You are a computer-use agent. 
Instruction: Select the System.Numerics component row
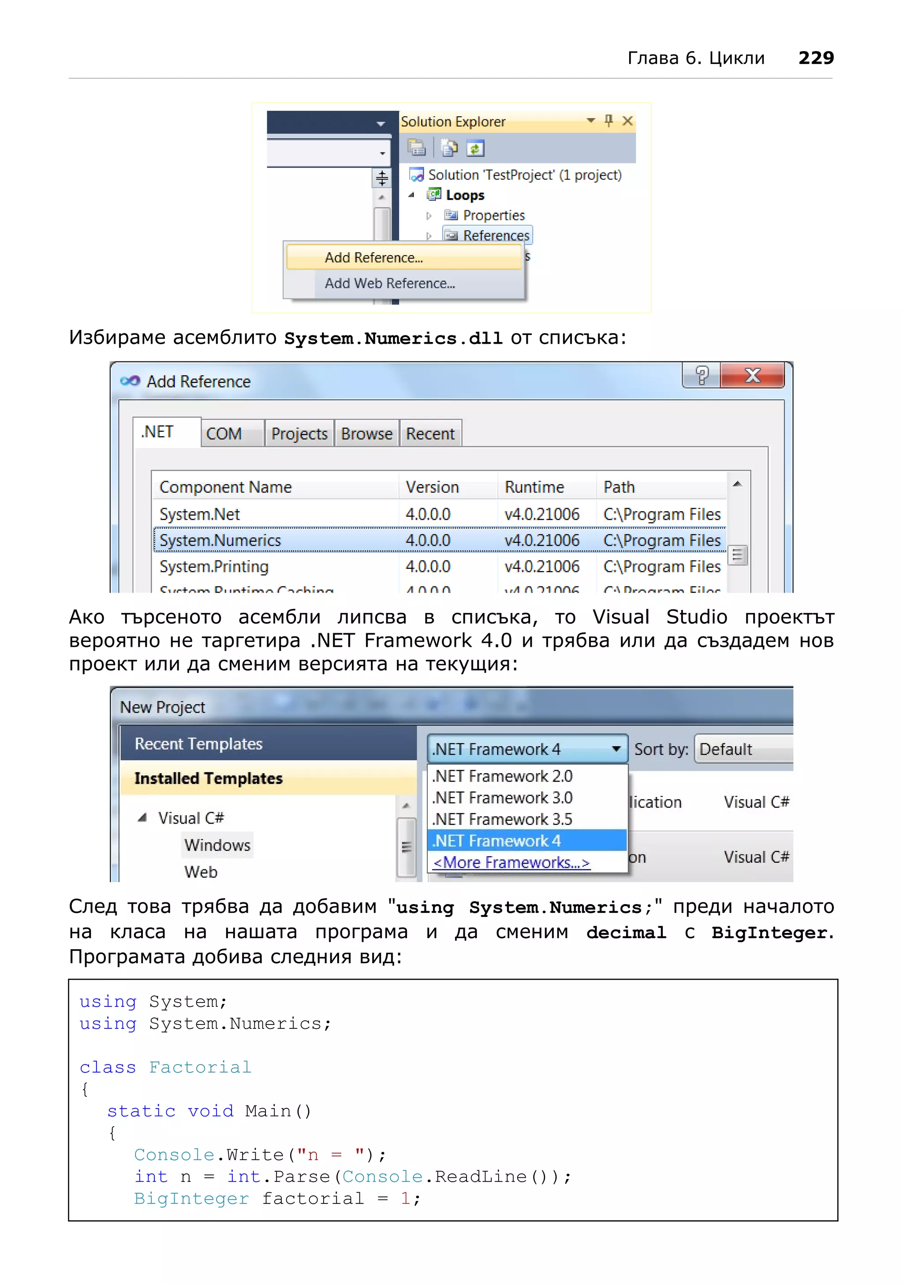pyautogui.click(x=440, y=540)
